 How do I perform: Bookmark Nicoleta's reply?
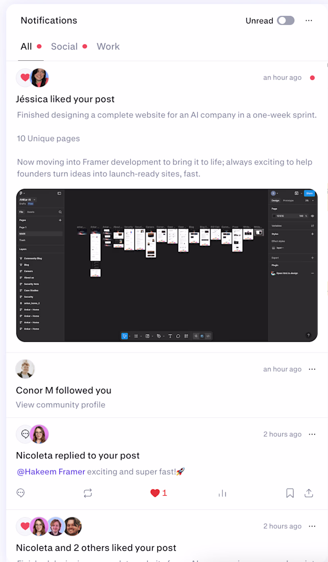290,493
